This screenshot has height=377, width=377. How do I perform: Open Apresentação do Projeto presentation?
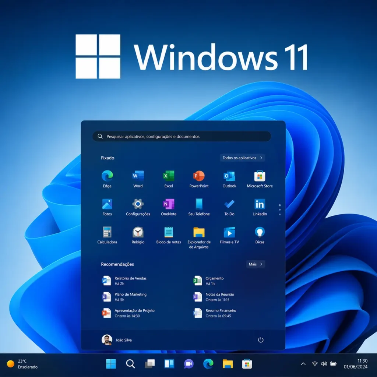pos(128,313)
